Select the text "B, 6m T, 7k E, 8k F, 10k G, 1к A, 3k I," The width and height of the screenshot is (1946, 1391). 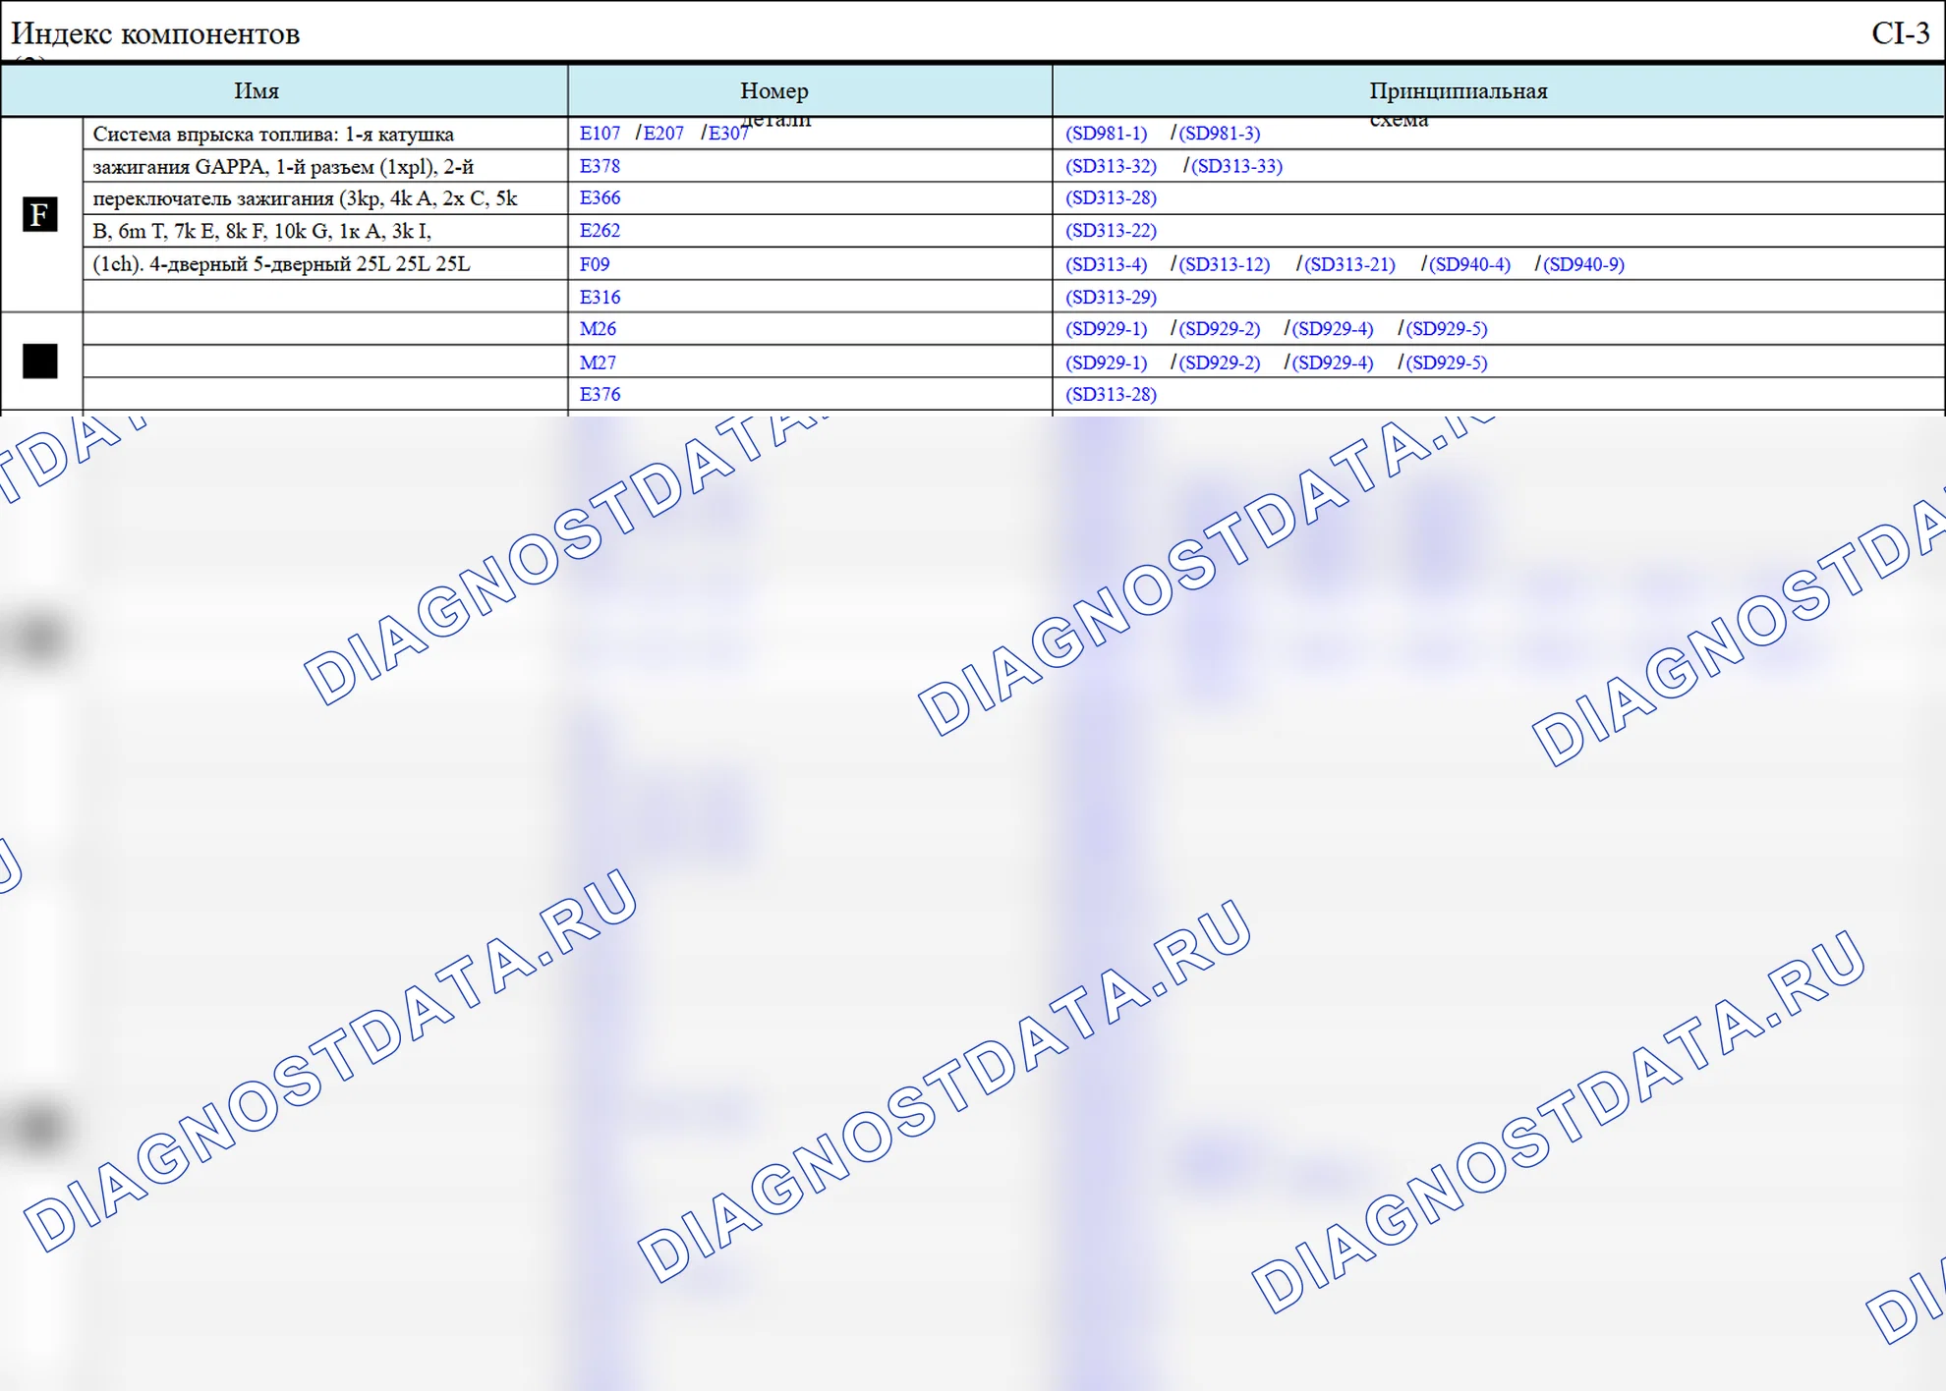pyautogui.click(x=262, y=232)
